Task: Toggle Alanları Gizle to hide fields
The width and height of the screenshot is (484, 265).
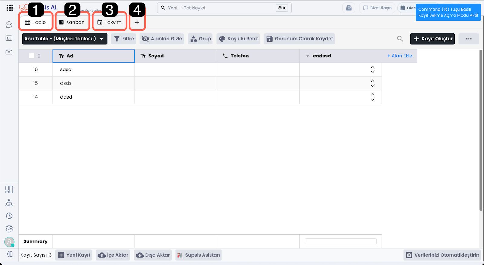Action: (162, 39)
